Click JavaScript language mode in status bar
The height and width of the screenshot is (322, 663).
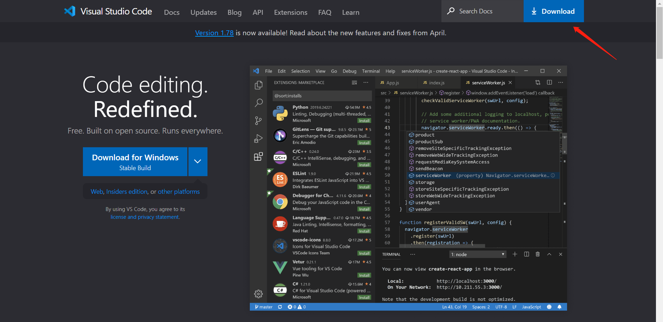coord(531,307)
